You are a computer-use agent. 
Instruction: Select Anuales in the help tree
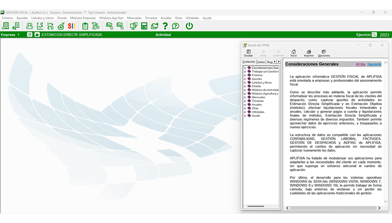click(x=257, y=105)
